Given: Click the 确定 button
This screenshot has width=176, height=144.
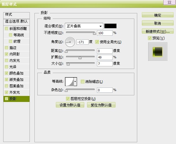Looking at the screenshot, I should pyautogui.click(x=157, y=15).
